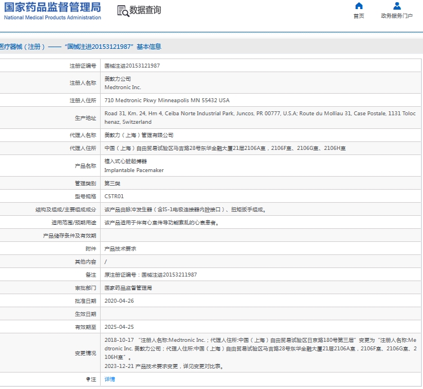This screenshot has height=389, width=423.
Task: Click the 代理人住所 row label
Action: coord(82,148)
